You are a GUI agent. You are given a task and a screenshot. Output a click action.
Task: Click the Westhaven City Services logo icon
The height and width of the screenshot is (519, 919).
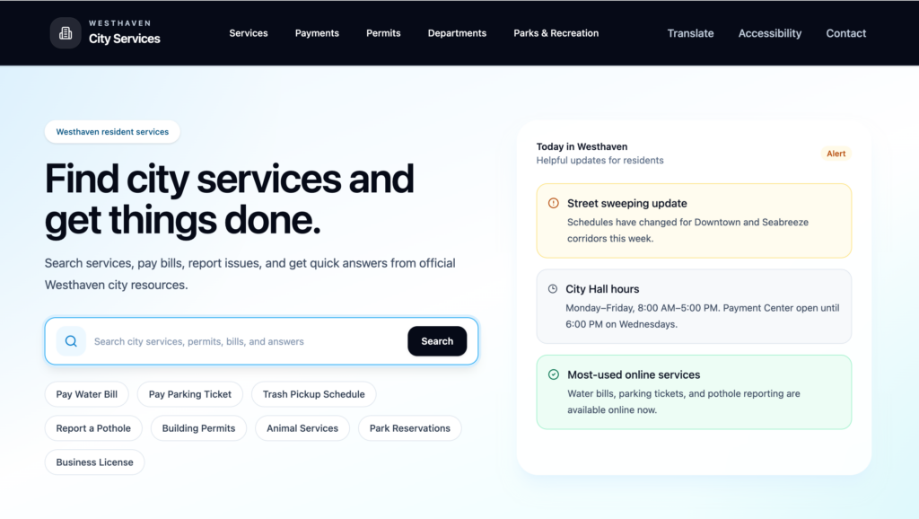tap(66, 33)
